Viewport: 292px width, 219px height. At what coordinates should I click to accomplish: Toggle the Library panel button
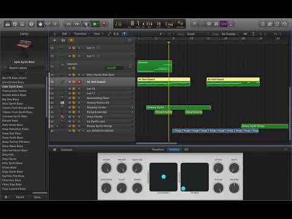point(8,24)
